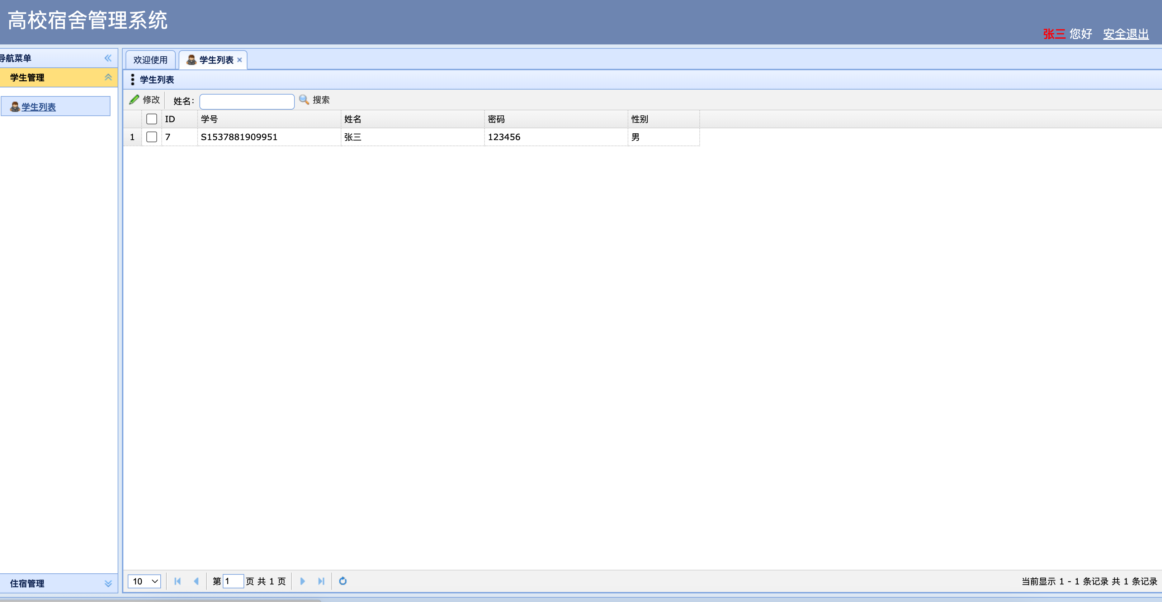1162x602 pixels.
Task: Click the 安全退出 logout link
Action: pyautogui.click(x=1125, y=34)
